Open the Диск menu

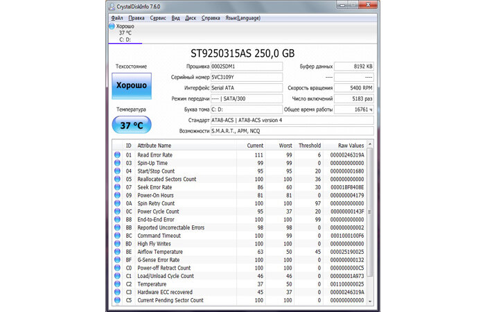(191, 18)
